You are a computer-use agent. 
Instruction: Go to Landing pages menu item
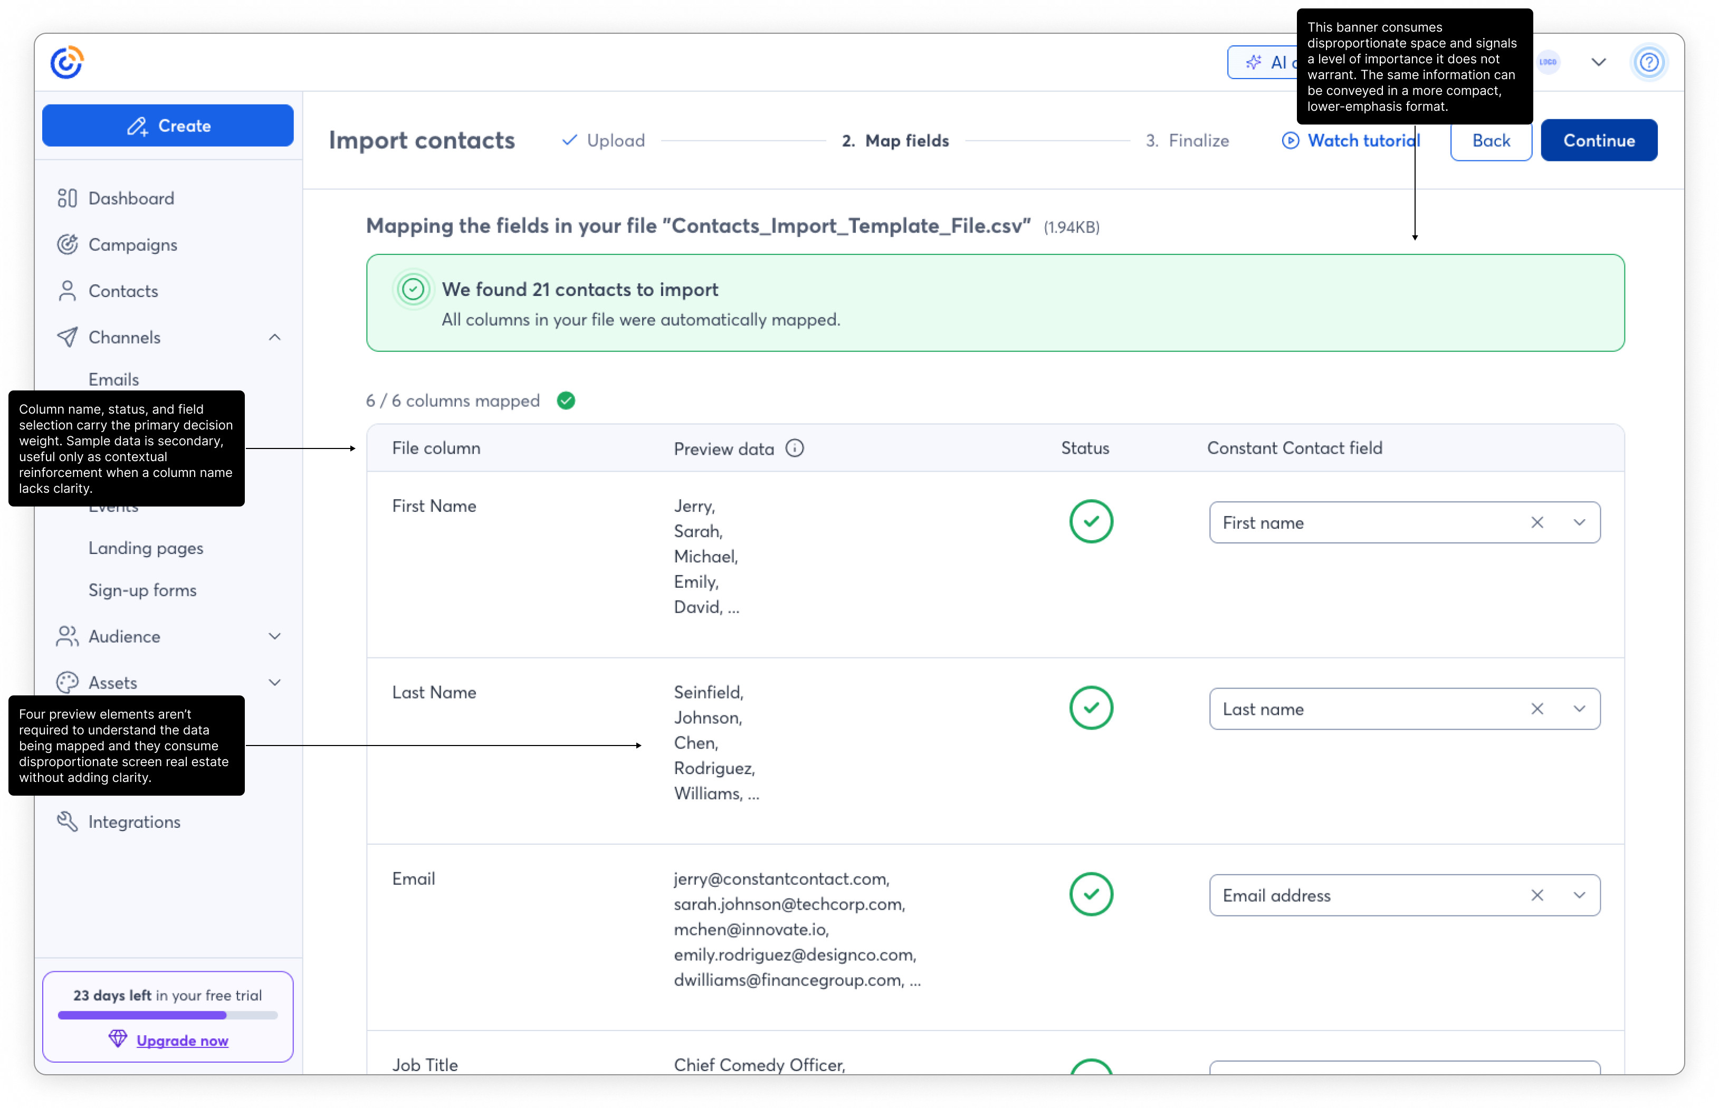(146, 548)
